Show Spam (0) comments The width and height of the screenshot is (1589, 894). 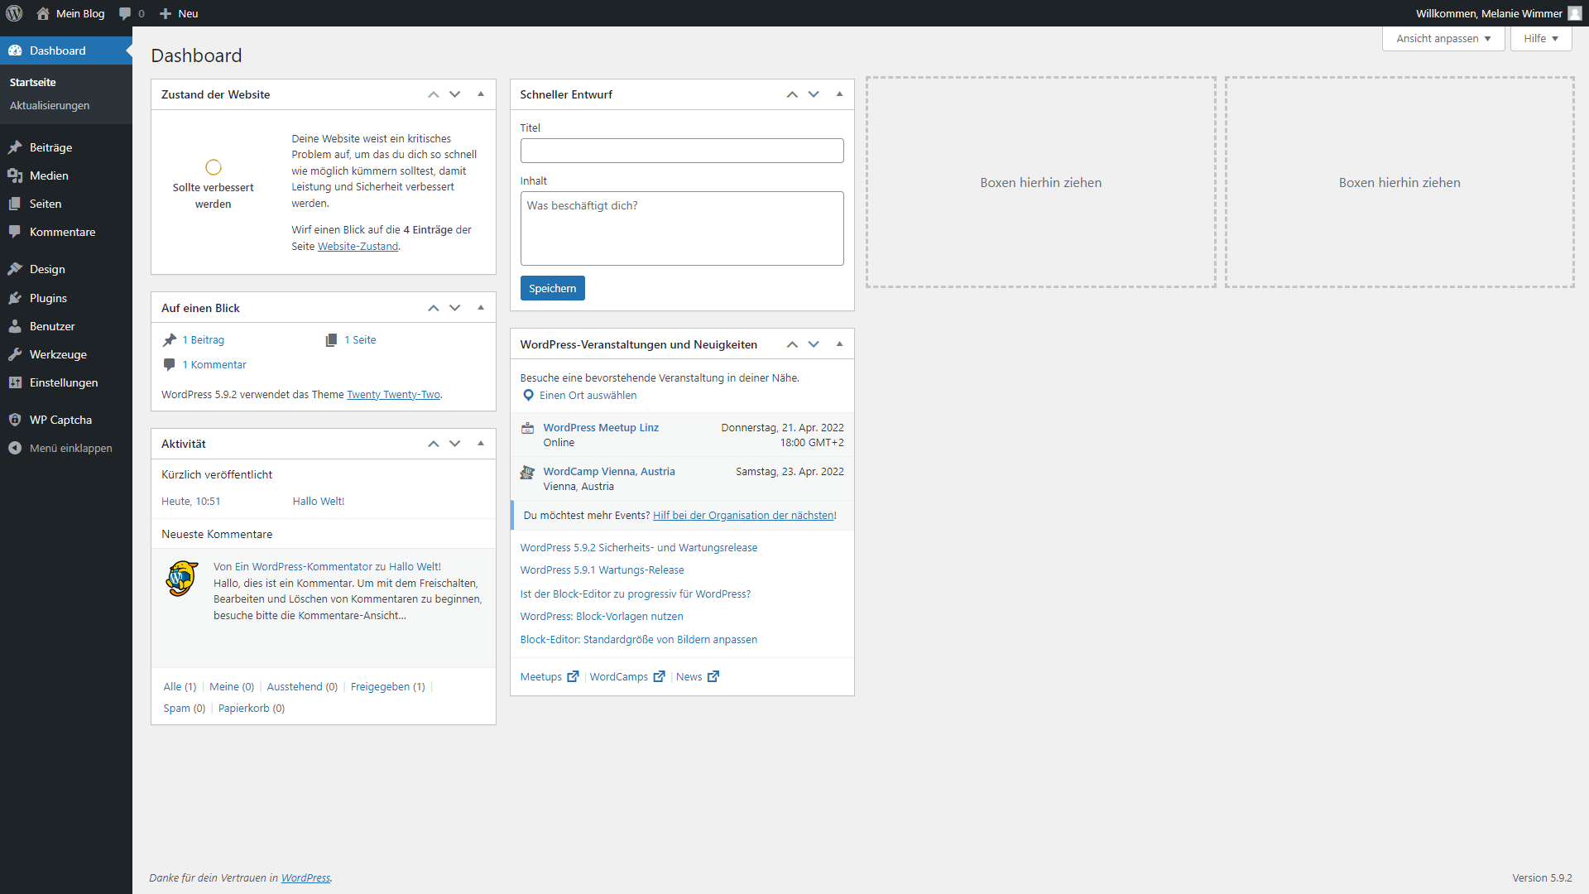(x=184, y=708)
